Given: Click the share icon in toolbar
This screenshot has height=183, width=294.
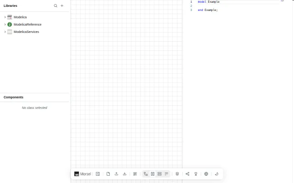Looking at the screenshot, I should click(187, 174).
